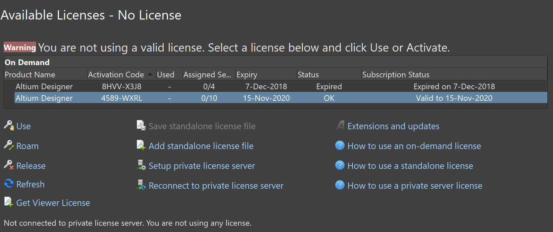Image resolution: width=553 pixels, height=232 pixels.
Task: Click the Save standalone license file link
Action: pyautogui.click(x=202, y=126)
